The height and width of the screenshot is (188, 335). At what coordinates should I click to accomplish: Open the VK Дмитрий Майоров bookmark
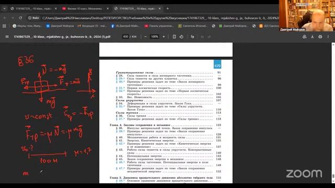pos(60,26)
